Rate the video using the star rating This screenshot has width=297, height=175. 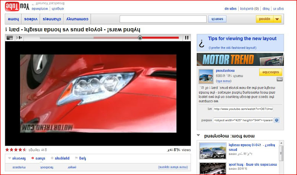click(16, 150)
